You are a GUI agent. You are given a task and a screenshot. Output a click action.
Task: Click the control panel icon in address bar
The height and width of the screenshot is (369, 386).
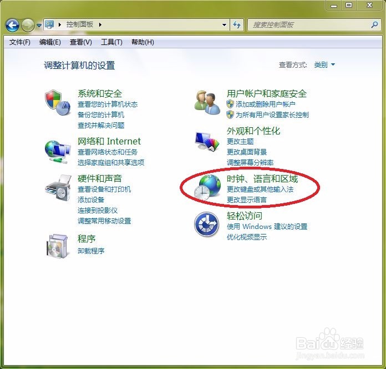tap(49, 24)
